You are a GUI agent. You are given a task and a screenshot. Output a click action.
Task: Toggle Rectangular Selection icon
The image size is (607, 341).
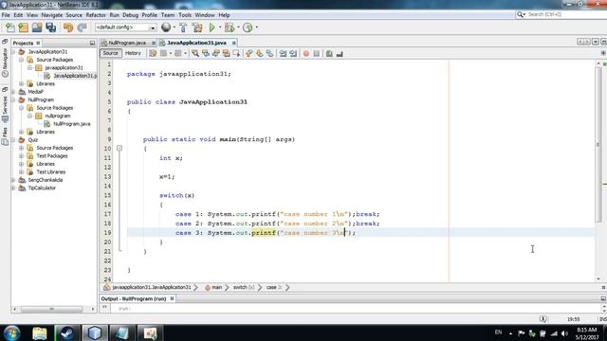[236, 54]
